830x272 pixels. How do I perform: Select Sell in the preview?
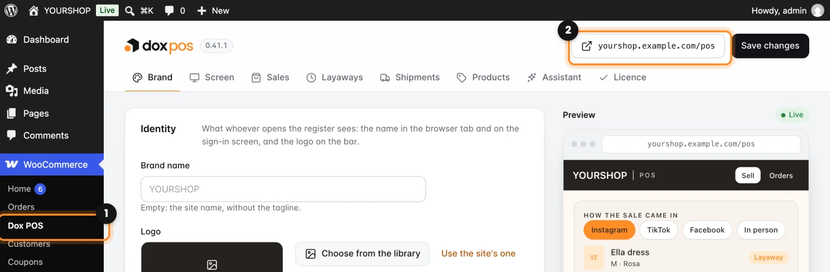[x=748, y=175]
